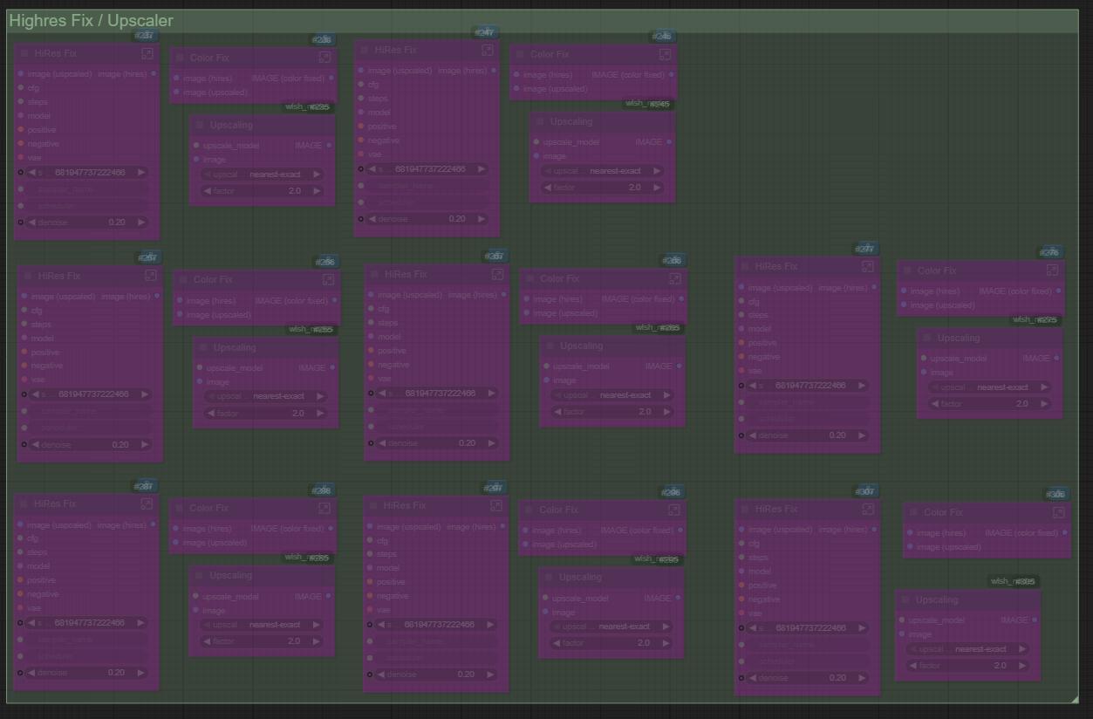The height and width of the screenshot is (719, 1093).
Task: Click the seed value field in bottom-right HiRes Fix node
Action: [x=803, y=627]
